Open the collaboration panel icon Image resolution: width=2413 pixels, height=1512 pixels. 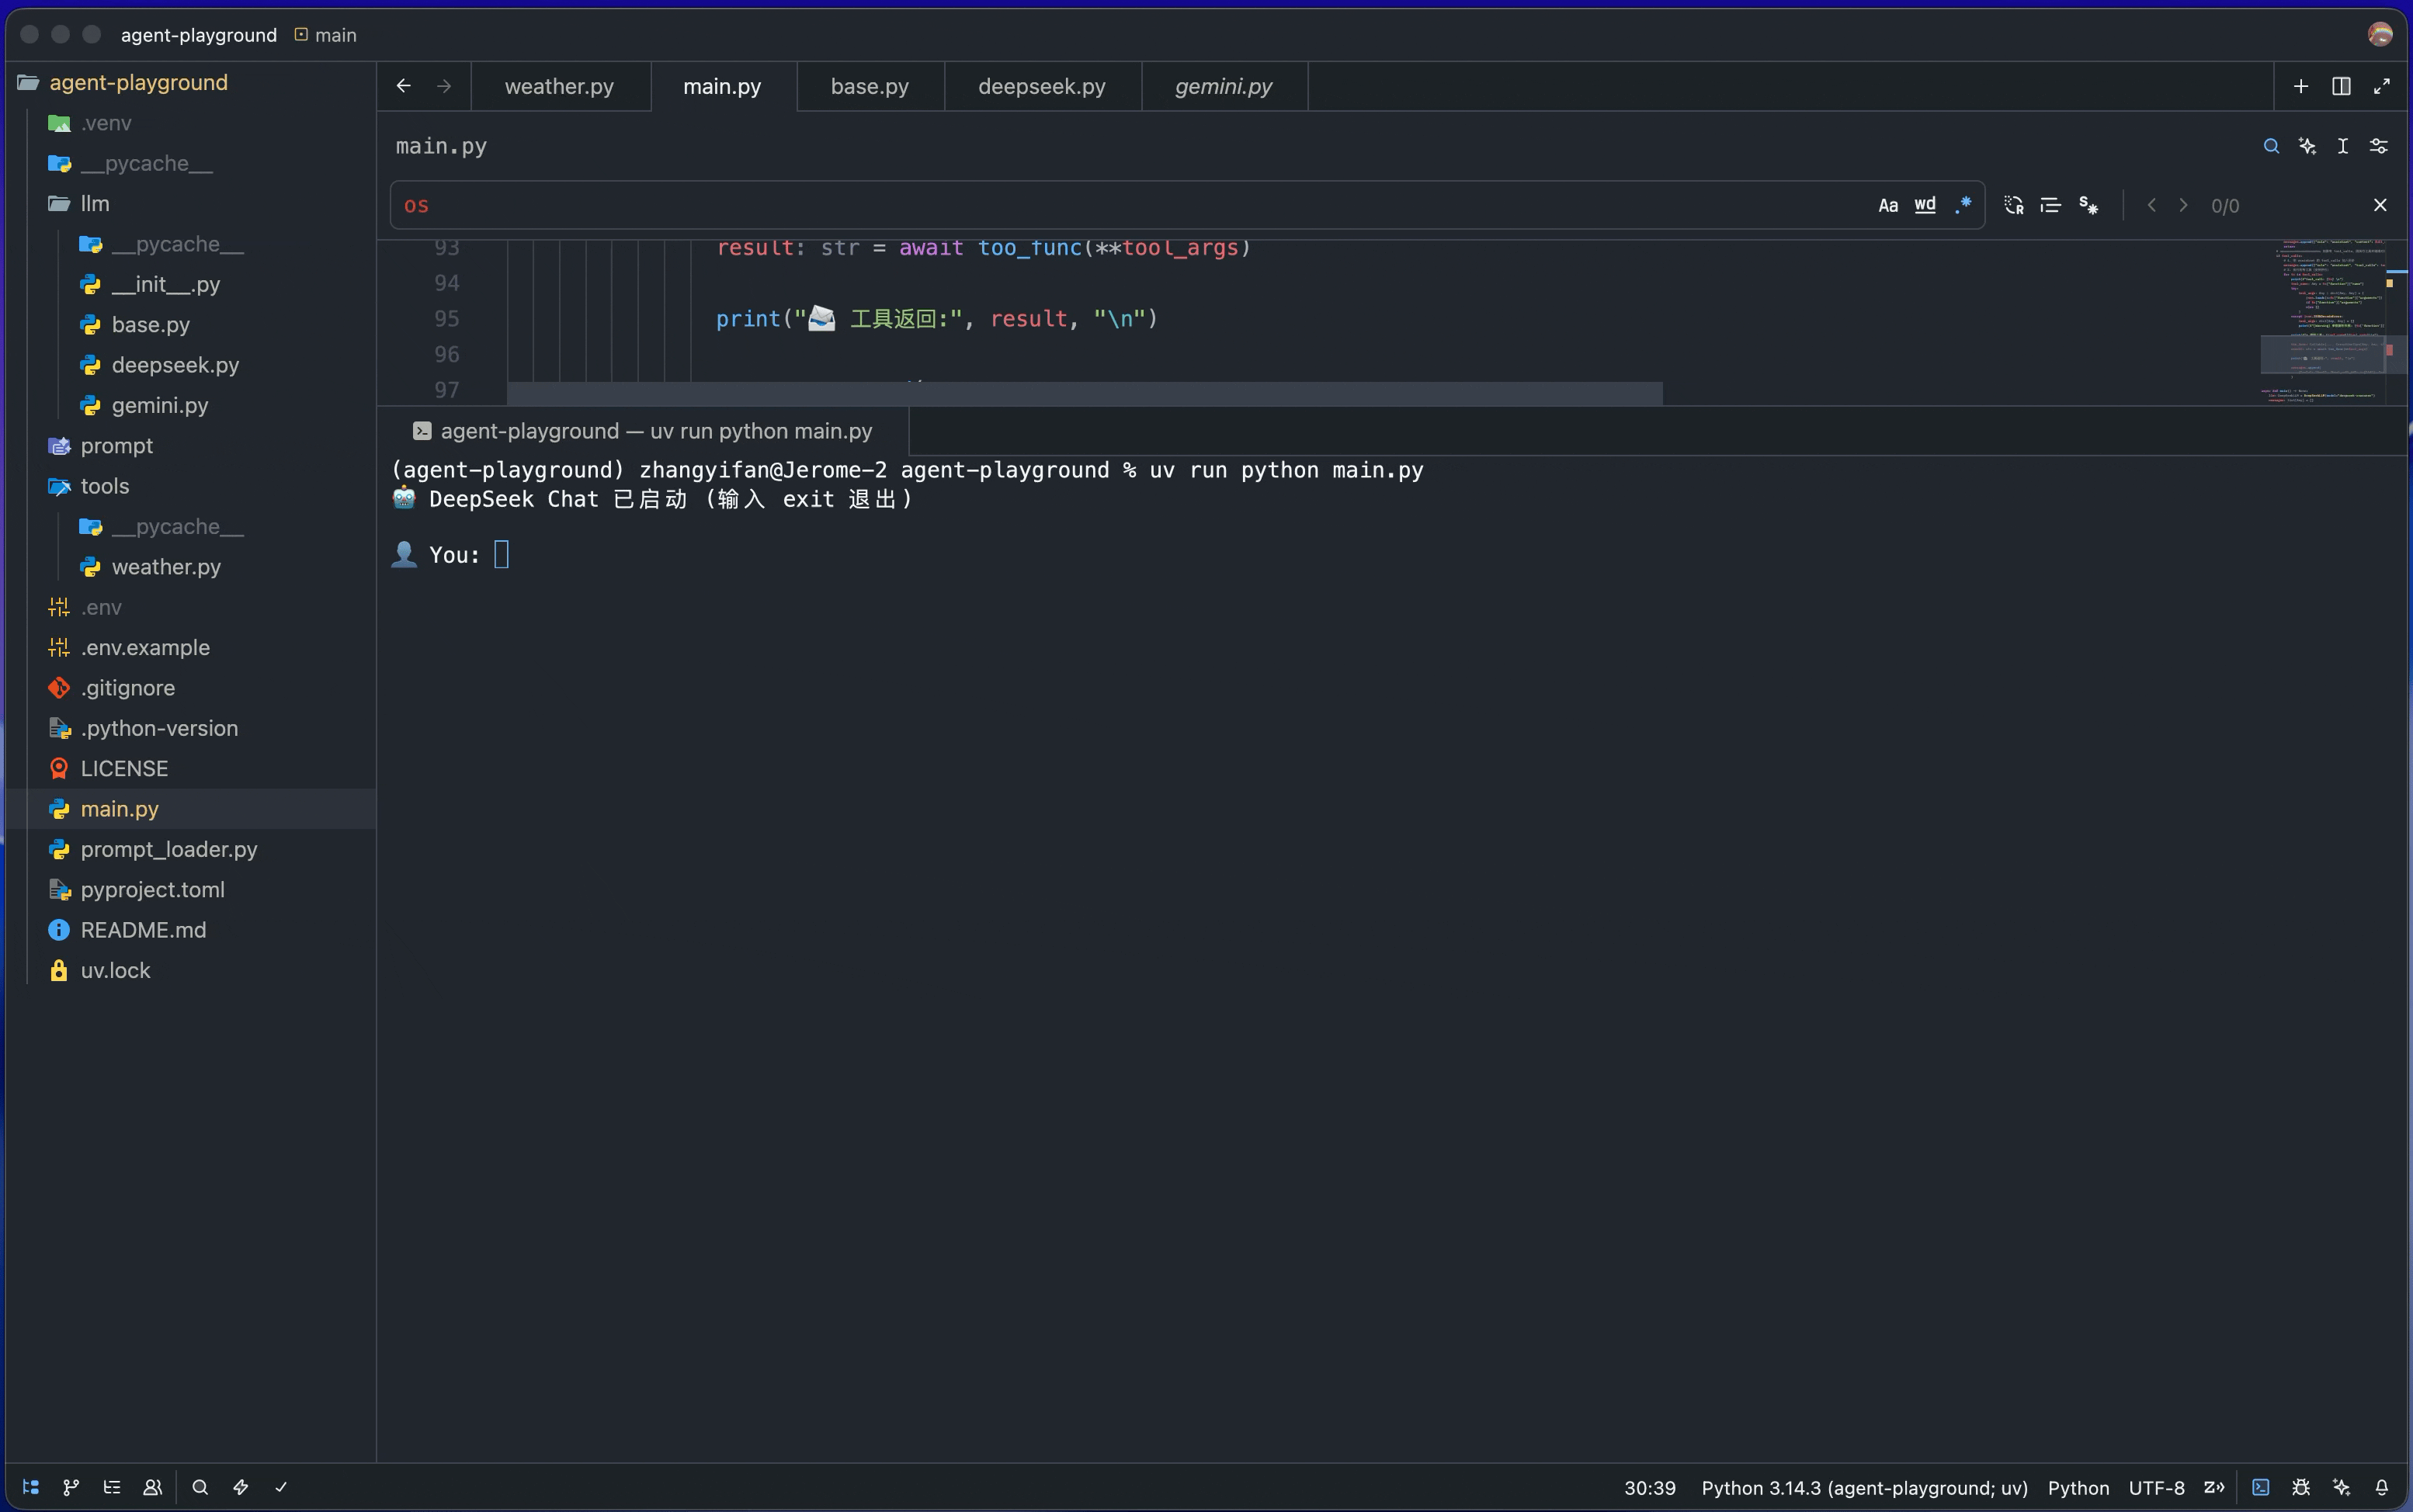pos(152,1487)
